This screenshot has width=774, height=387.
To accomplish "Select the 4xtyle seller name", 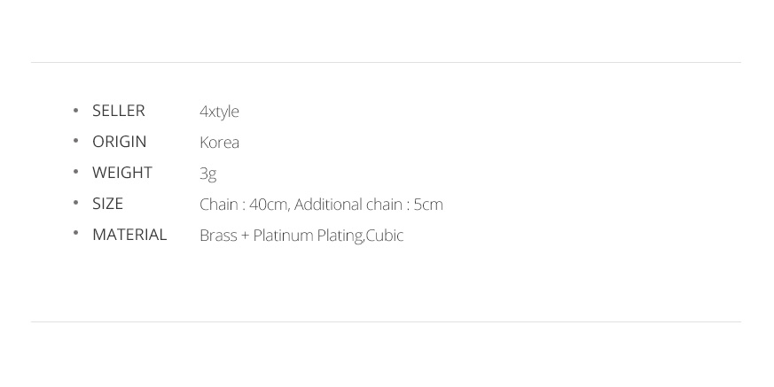I will point(219,112).
